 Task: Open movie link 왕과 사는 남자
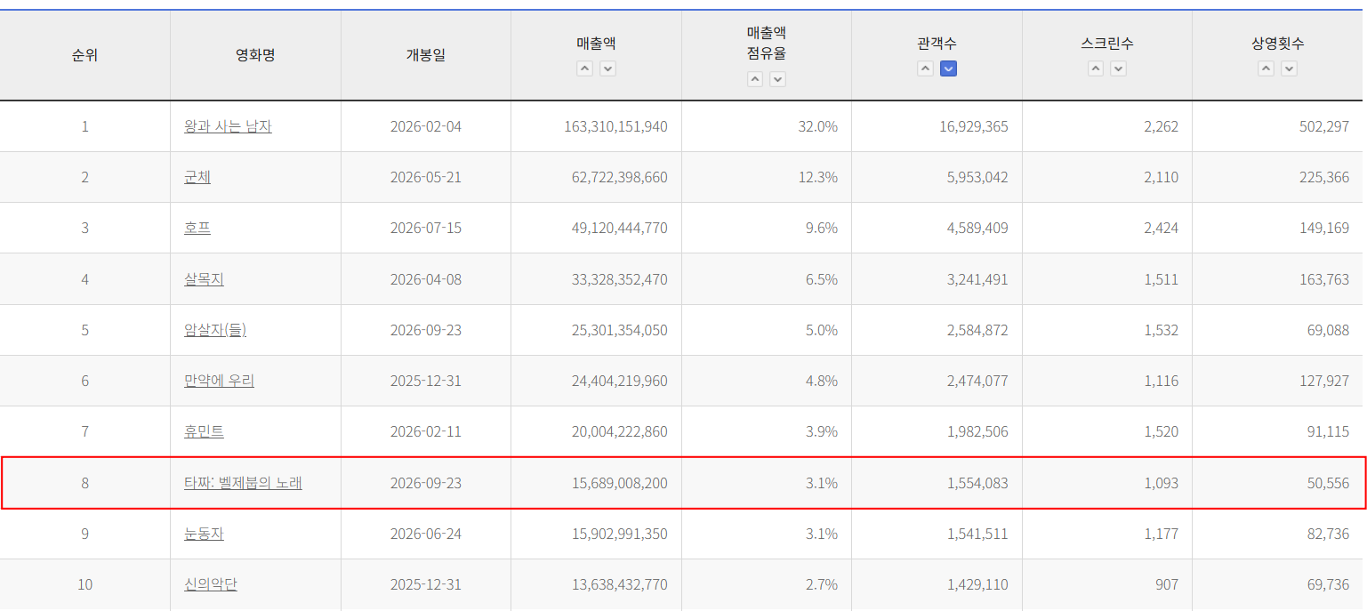[228, 126]
